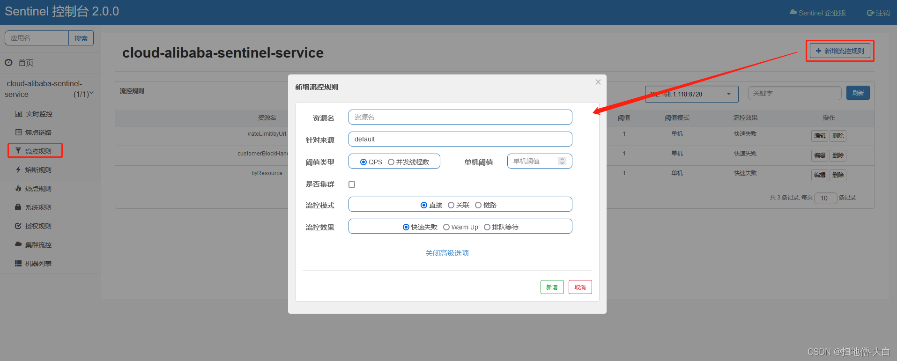Image resolution: width=897 pixels, height=361 pixels.
Task: Click the filter funnel icon for 流控规则
Action: (18, 151)
